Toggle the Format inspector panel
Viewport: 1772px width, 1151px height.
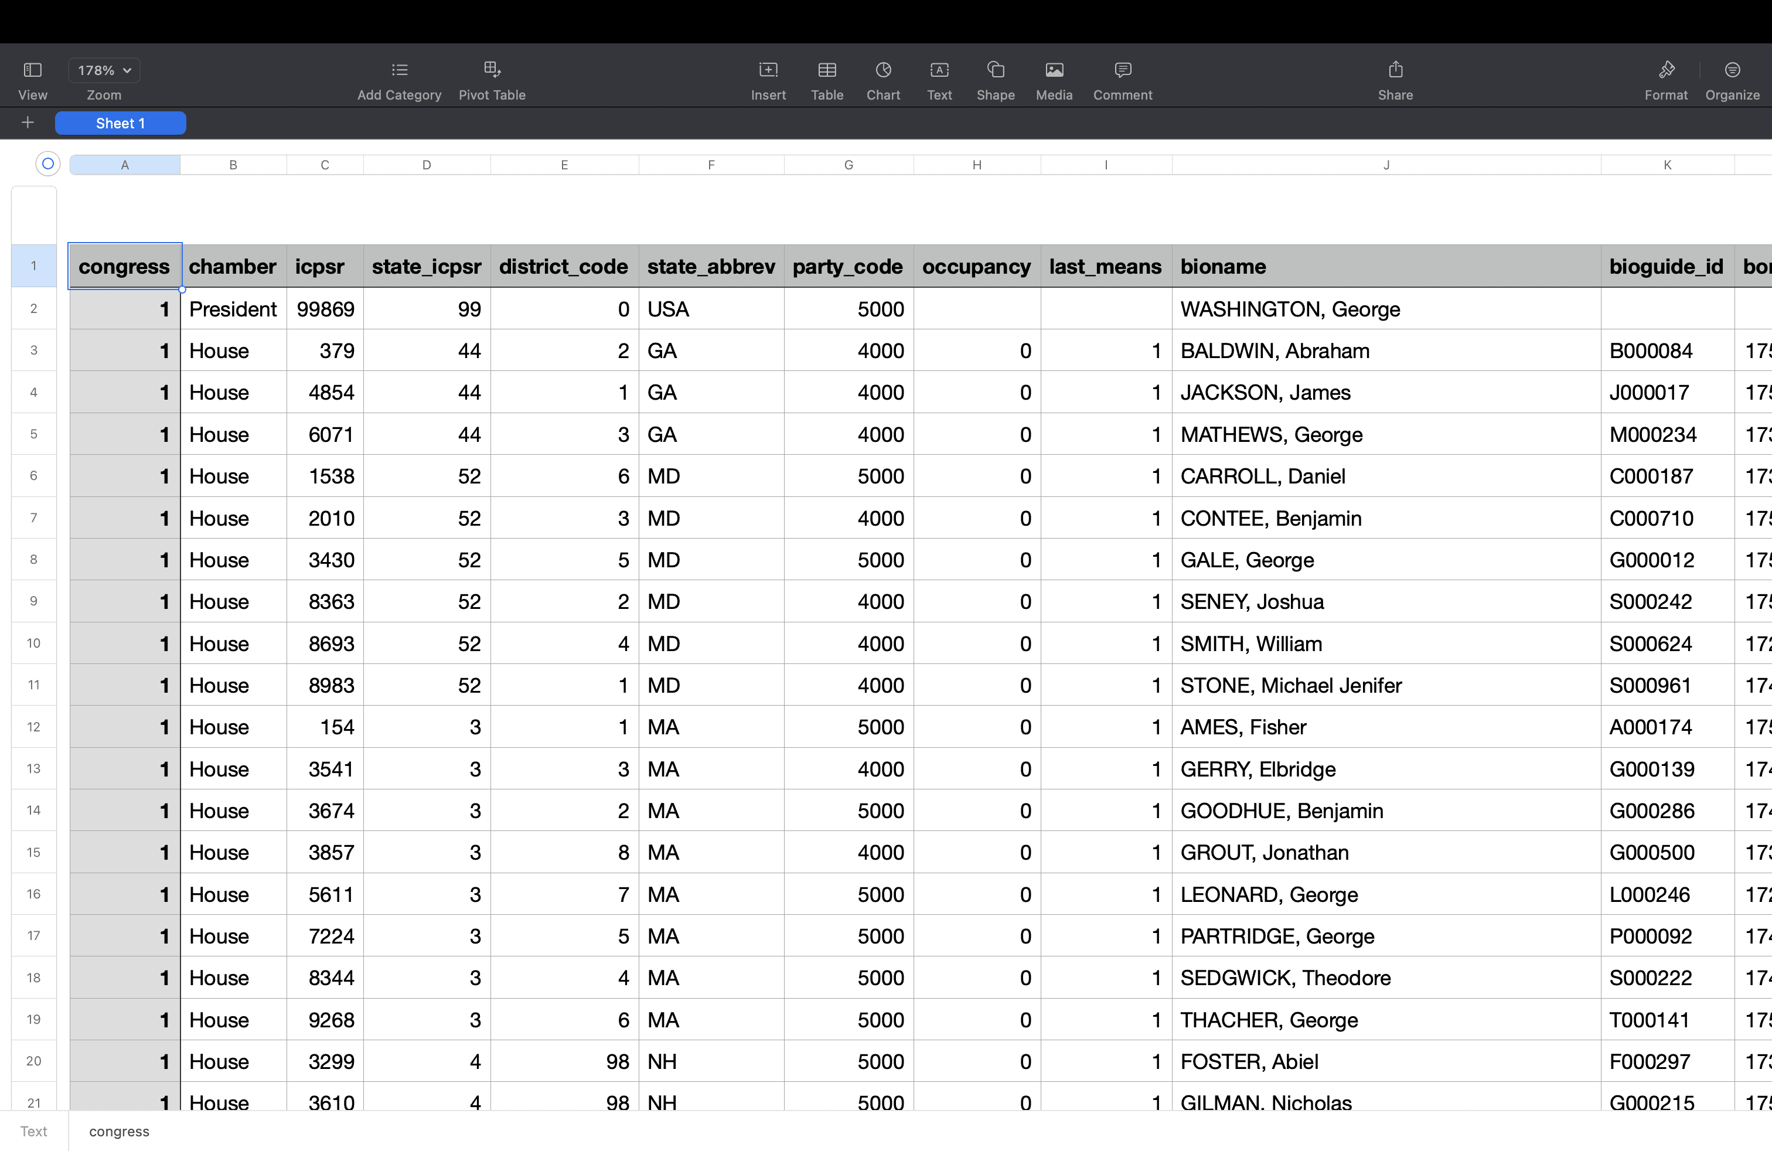1667,70
